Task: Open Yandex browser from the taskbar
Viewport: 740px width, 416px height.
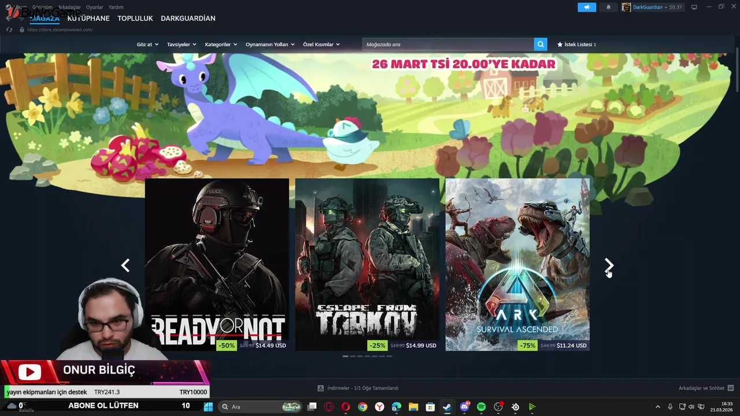Action: (379, 407)
